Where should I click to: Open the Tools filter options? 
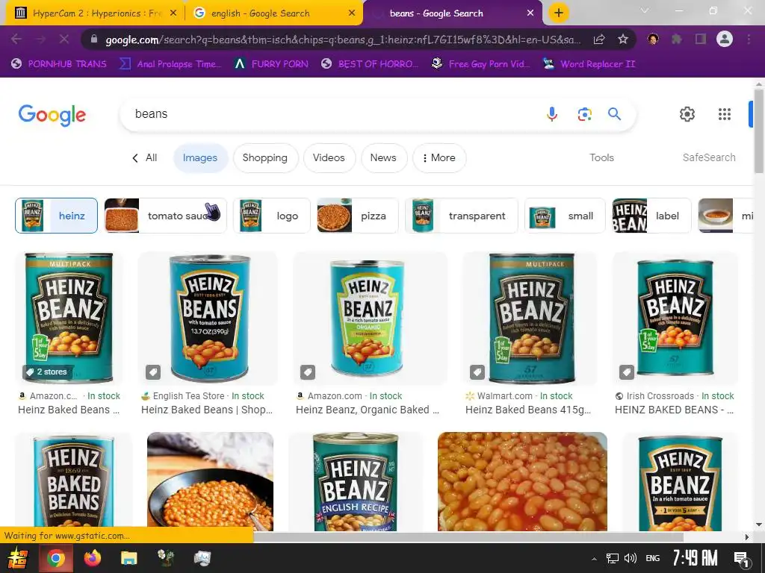pyautogui.click(x=601, y=158)
